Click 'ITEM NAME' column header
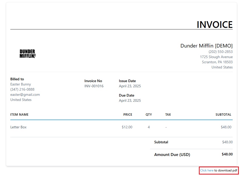Screen dimensions: 243x181 tap(19, 114)
